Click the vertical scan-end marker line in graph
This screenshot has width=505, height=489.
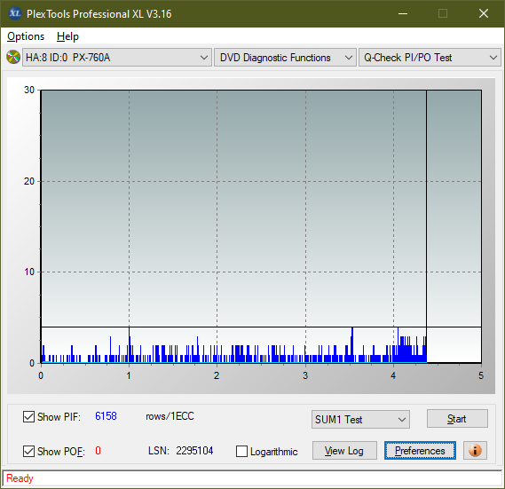[426, 225]
